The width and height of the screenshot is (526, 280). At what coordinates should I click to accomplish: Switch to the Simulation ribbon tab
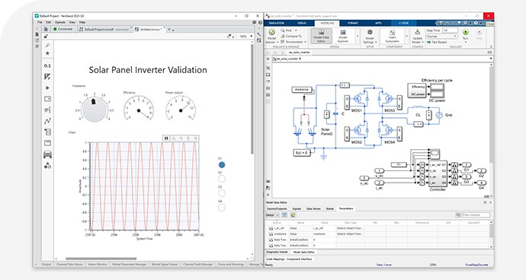click(277, 23)
